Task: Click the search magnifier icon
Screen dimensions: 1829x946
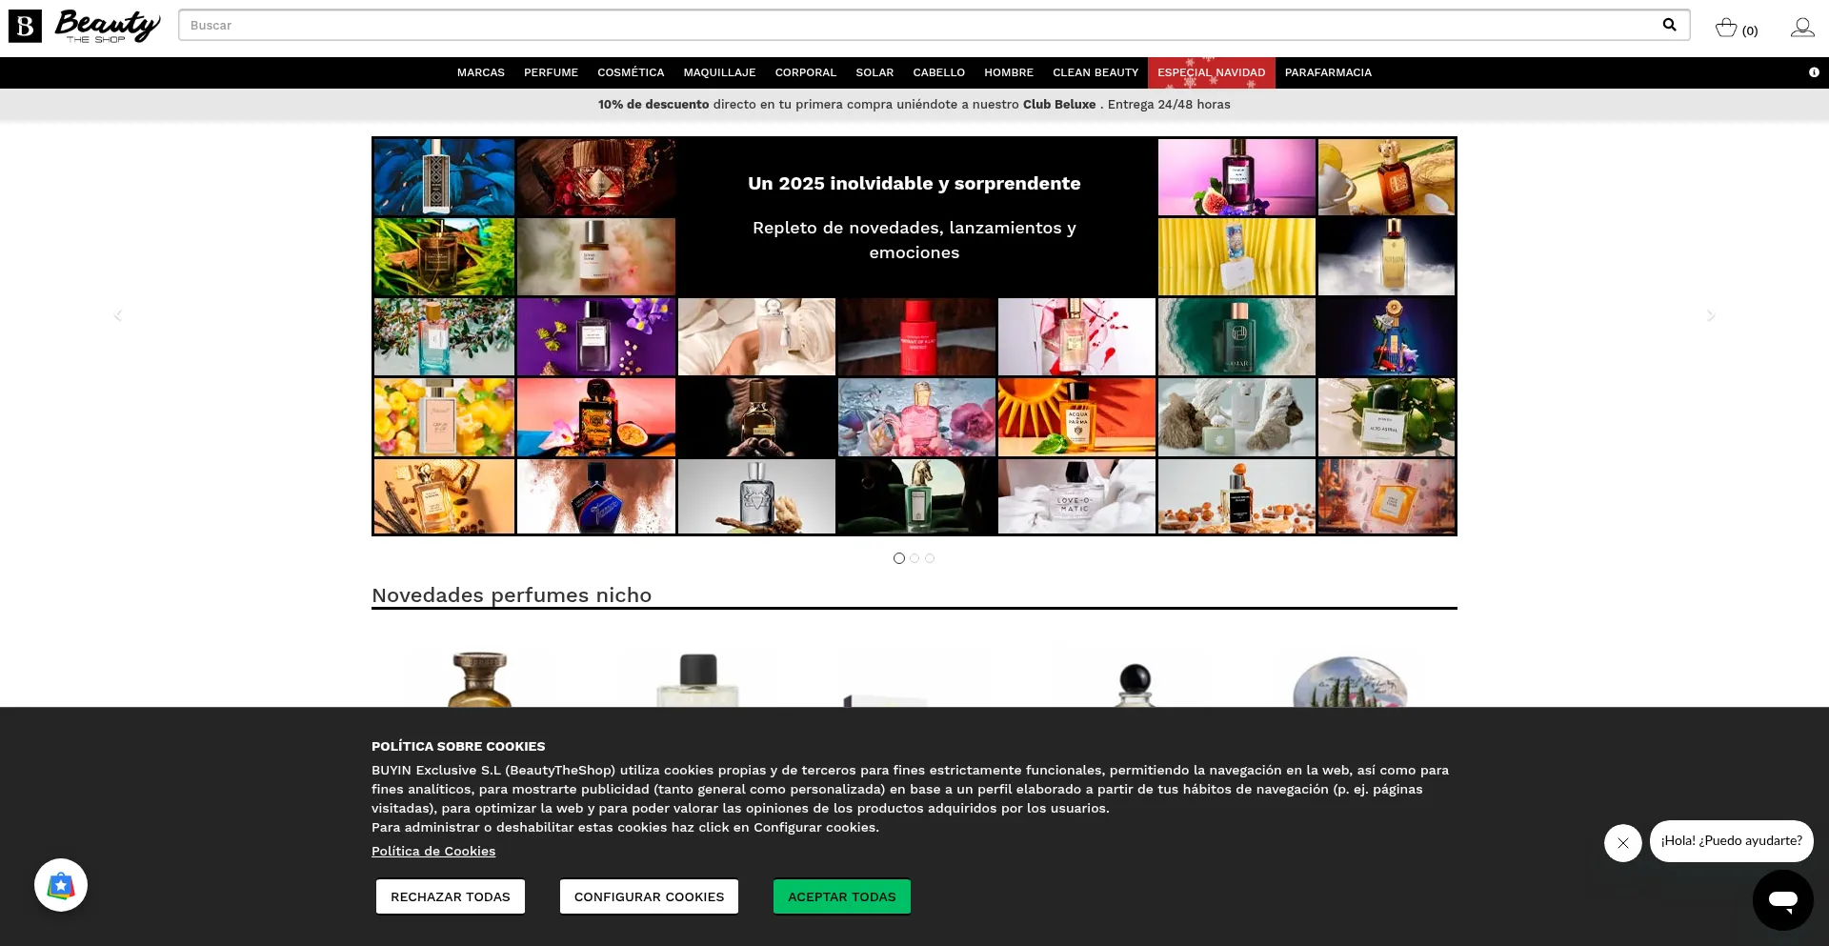Action: [1669, 25]
